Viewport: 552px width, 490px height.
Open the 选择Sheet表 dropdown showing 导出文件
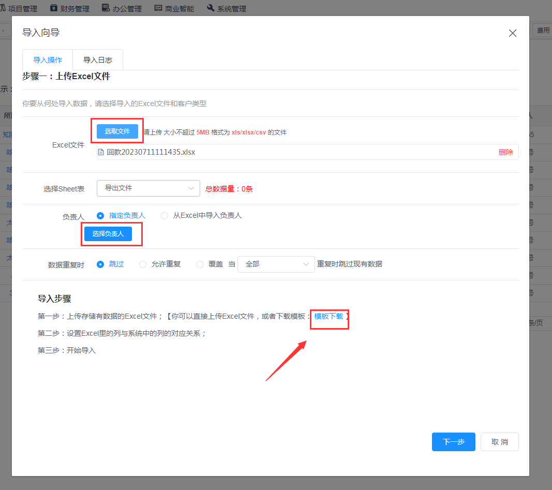[148, 188]
